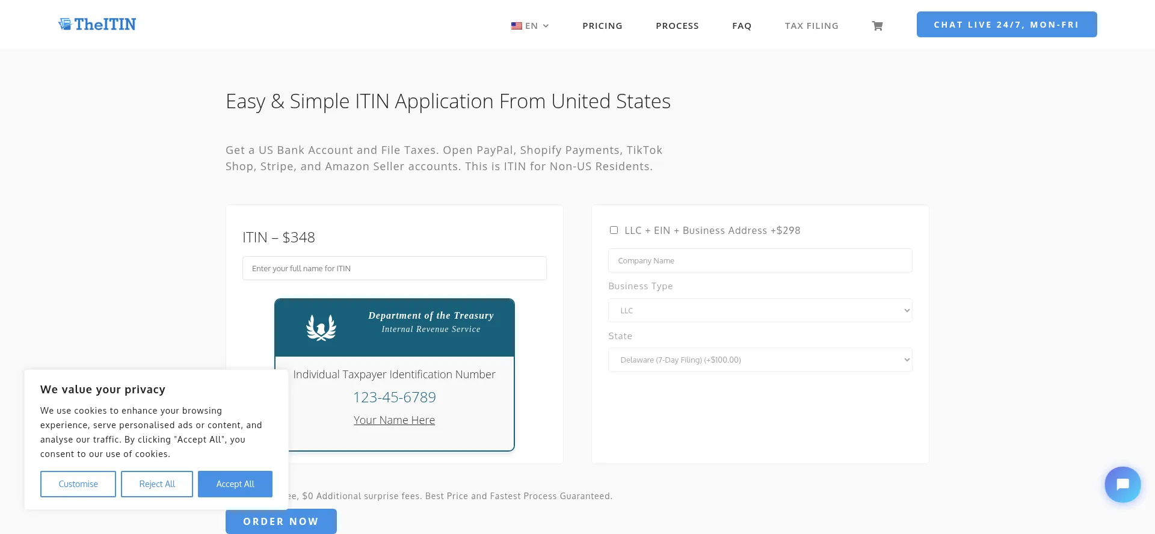Accept all cookies

[235, 484]
